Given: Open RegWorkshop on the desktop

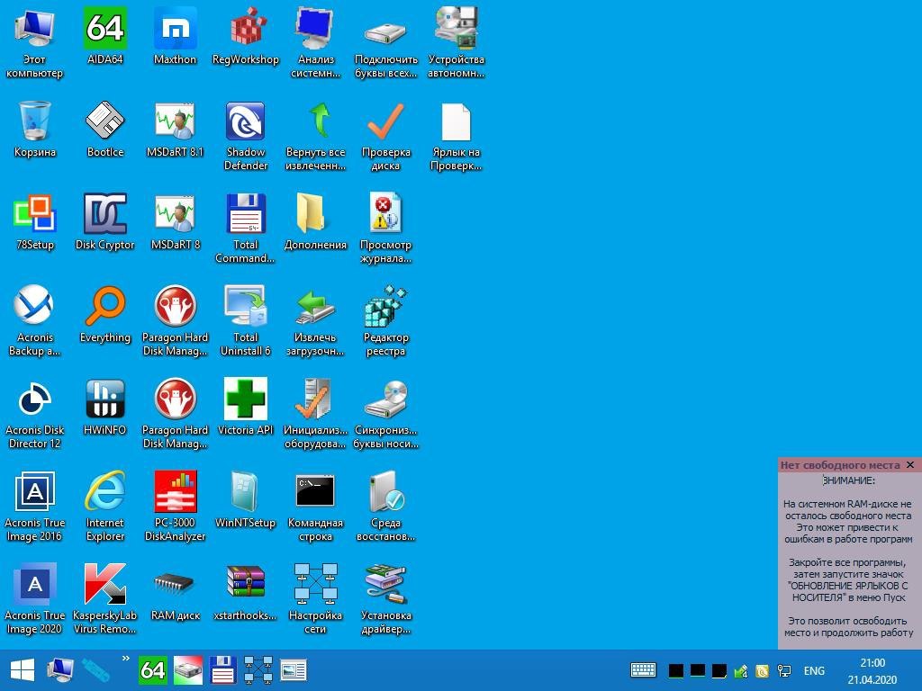Looking at the screenshot, I should [245, 36].
